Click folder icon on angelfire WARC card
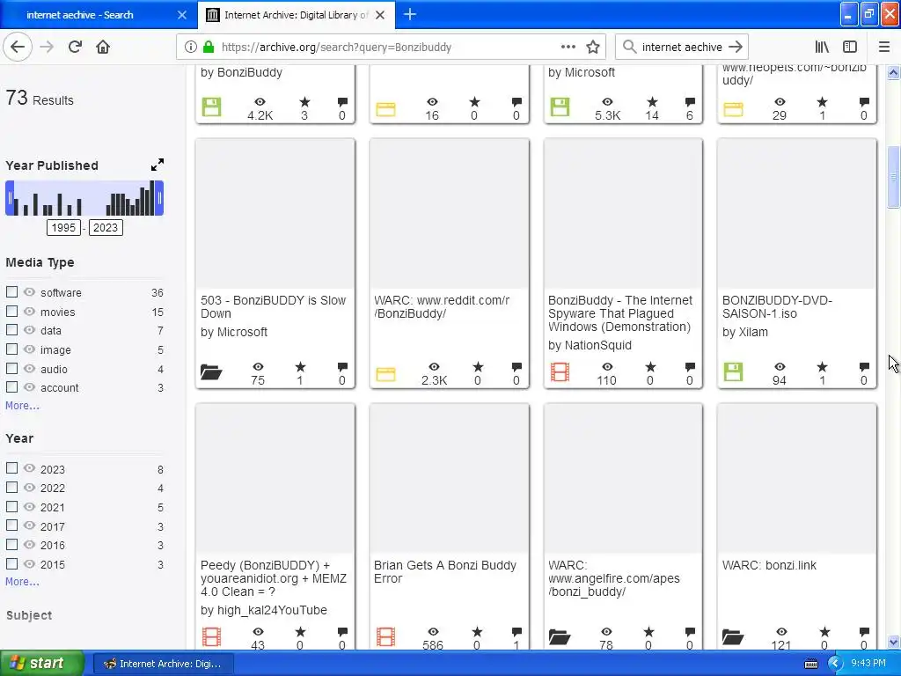Screen dimensions: 901x676 [x=560, y=637]
